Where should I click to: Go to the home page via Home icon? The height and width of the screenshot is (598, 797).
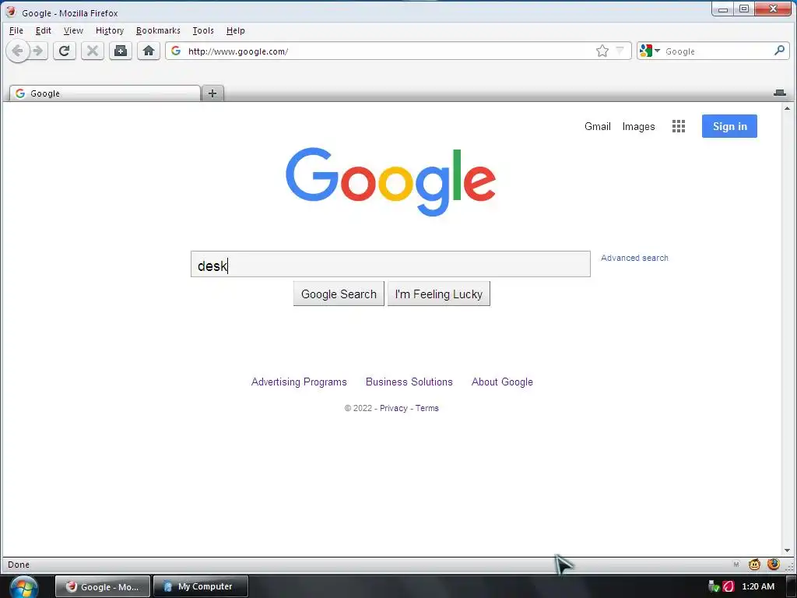pyautogui.click(x=149, y=51)
